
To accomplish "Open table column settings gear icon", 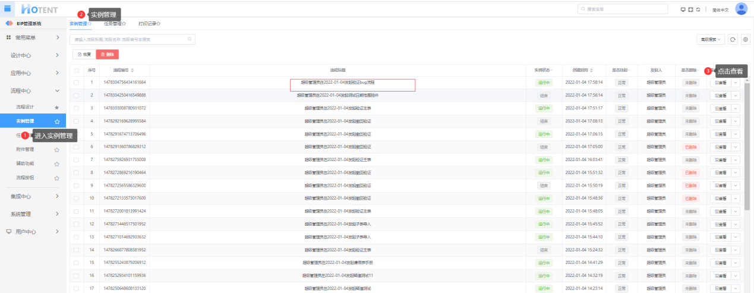I will pyautogui.click(x=746, y=39).
